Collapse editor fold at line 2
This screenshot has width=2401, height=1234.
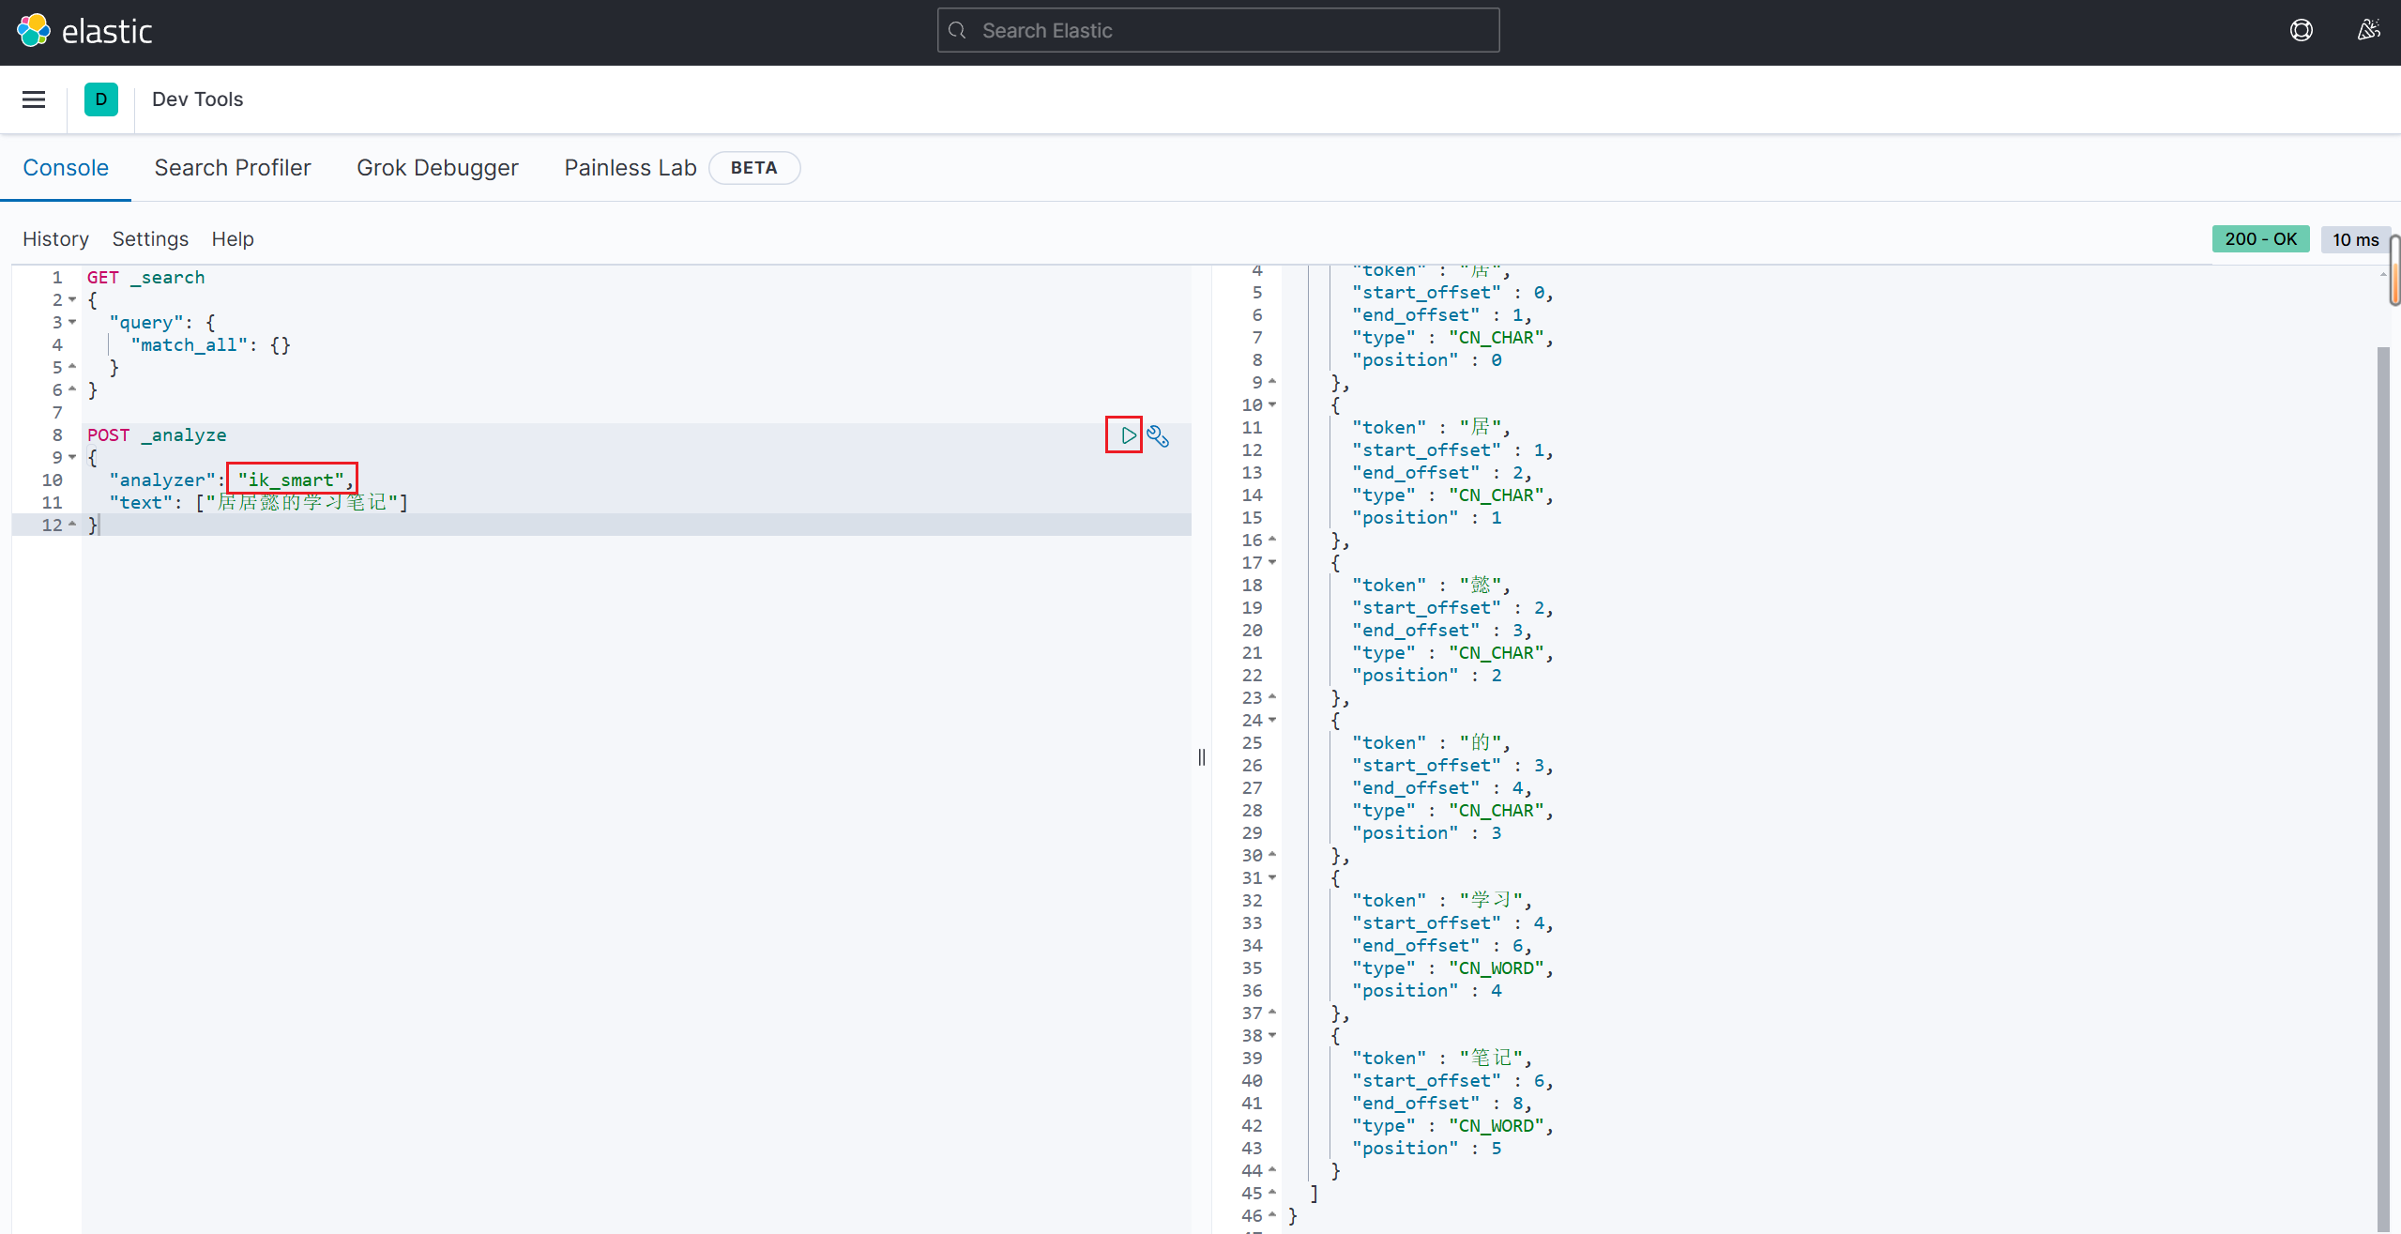(x=72, y=300)
